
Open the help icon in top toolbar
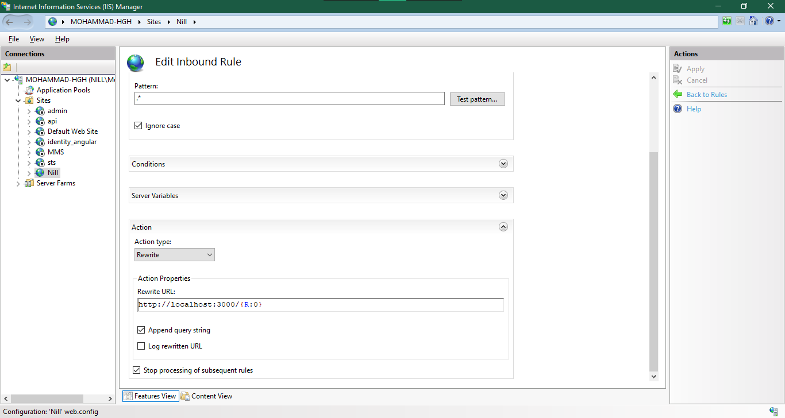(x=769, y=21)
